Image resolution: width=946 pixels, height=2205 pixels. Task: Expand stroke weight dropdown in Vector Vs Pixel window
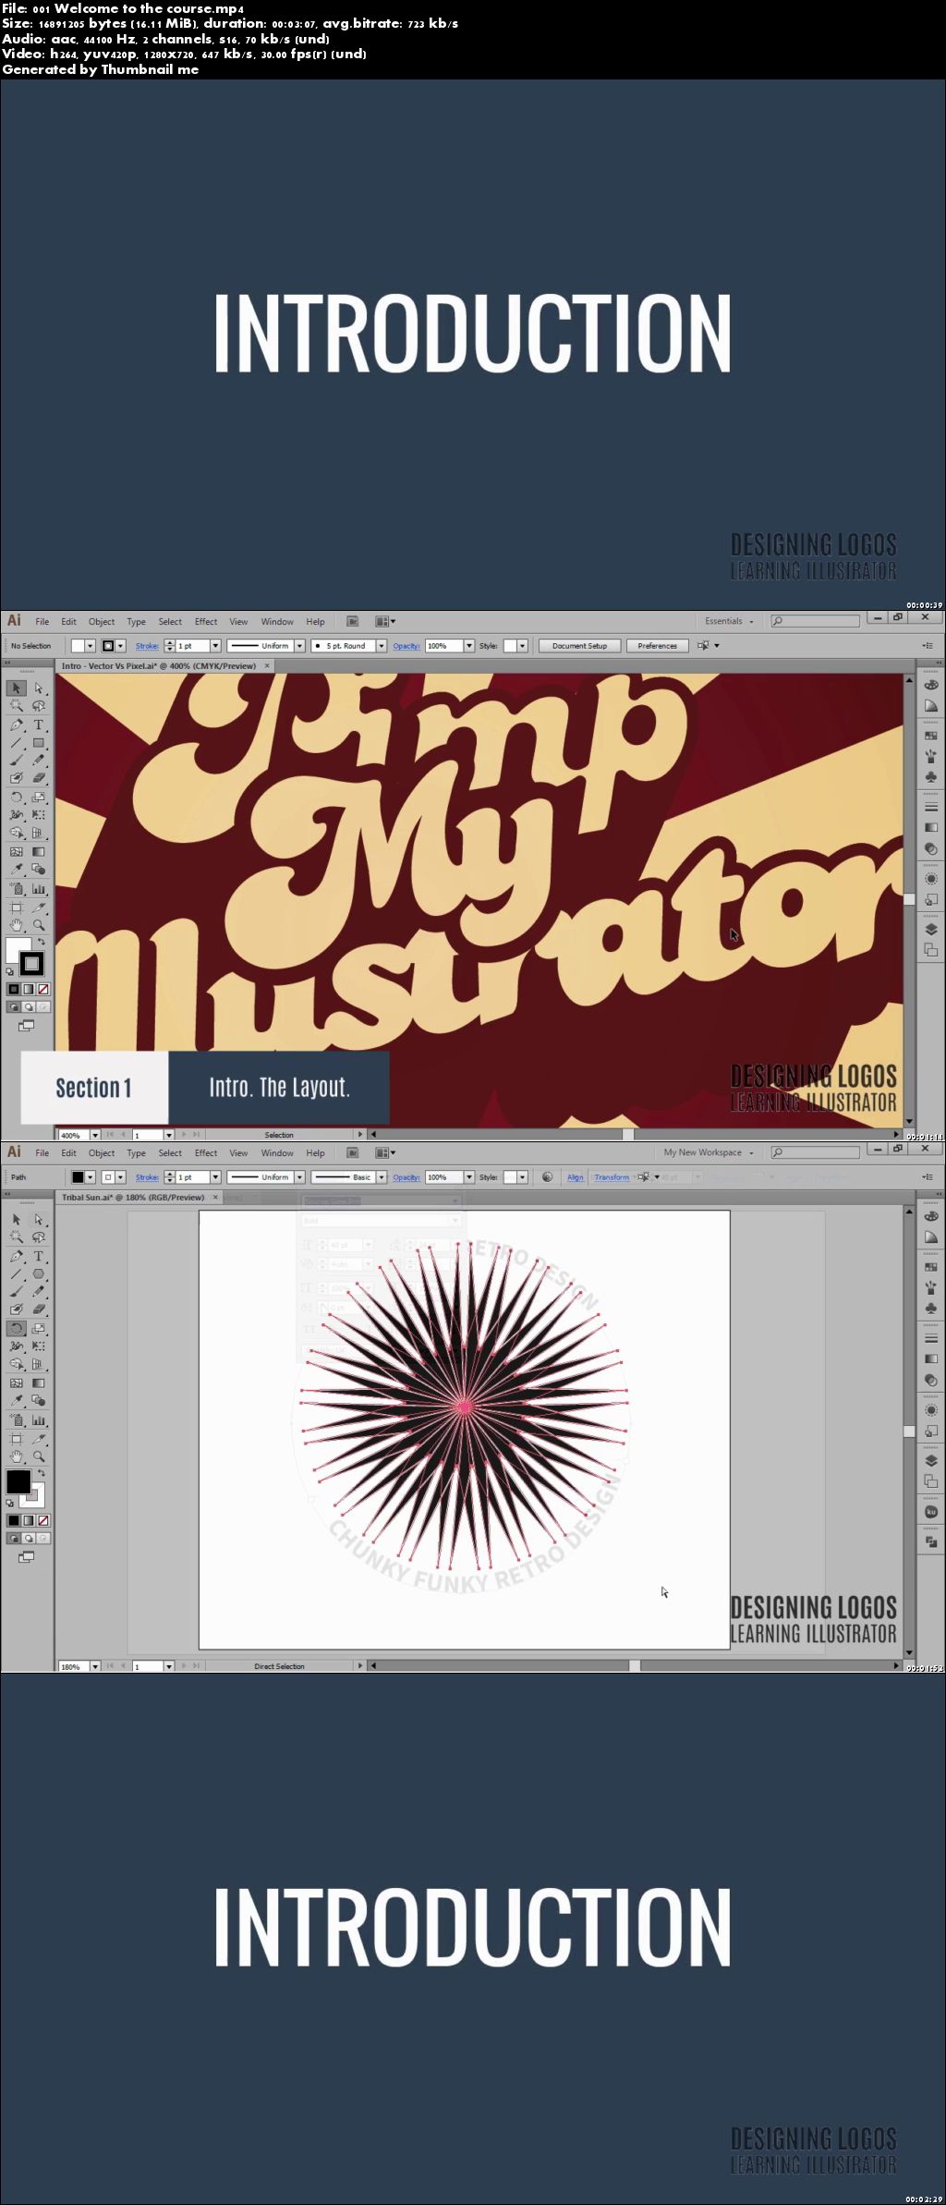tap(215, 646)
